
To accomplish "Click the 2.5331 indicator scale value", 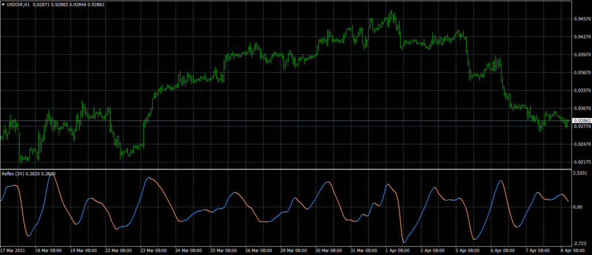I will [580, 173].
